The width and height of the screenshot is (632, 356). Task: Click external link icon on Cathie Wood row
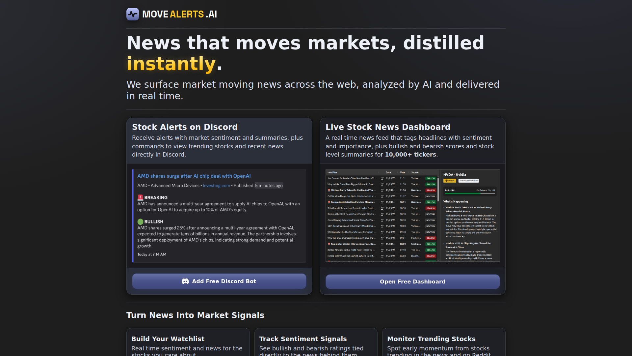click(x=382, y=196)
